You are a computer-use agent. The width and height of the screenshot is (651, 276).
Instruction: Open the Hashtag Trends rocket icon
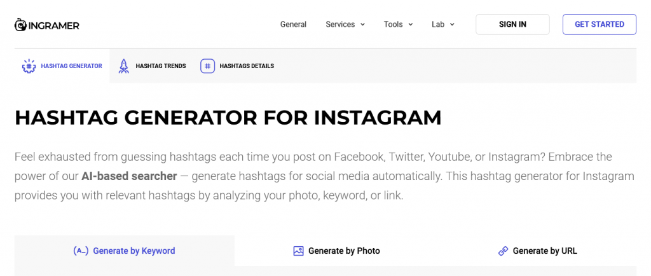coord(124,66)
